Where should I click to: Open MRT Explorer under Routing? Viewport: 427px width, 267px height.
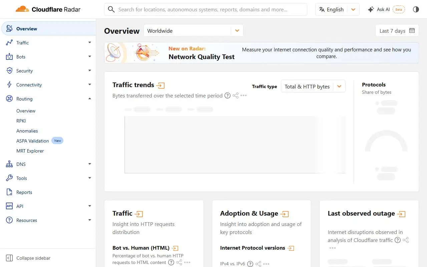click(30, 151)
